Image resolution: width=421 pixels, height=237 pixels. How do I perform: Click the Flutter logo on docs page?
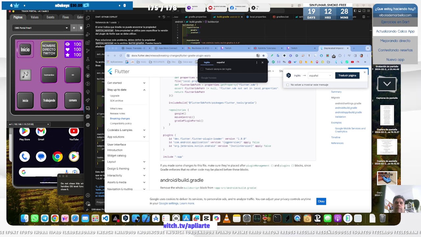tap(118, 71)
